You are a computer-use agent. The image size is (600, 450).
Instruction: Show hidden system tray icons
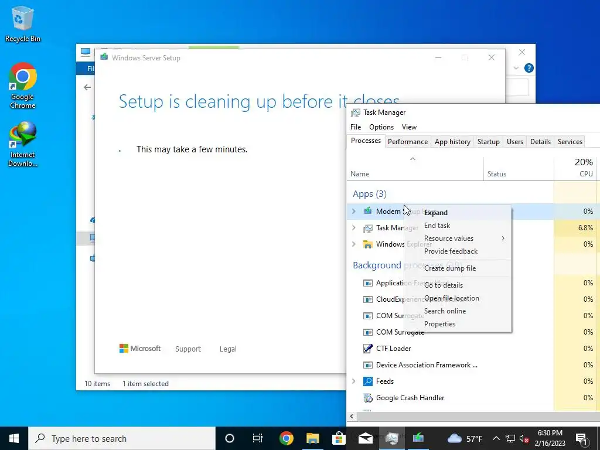pos(496,438)
